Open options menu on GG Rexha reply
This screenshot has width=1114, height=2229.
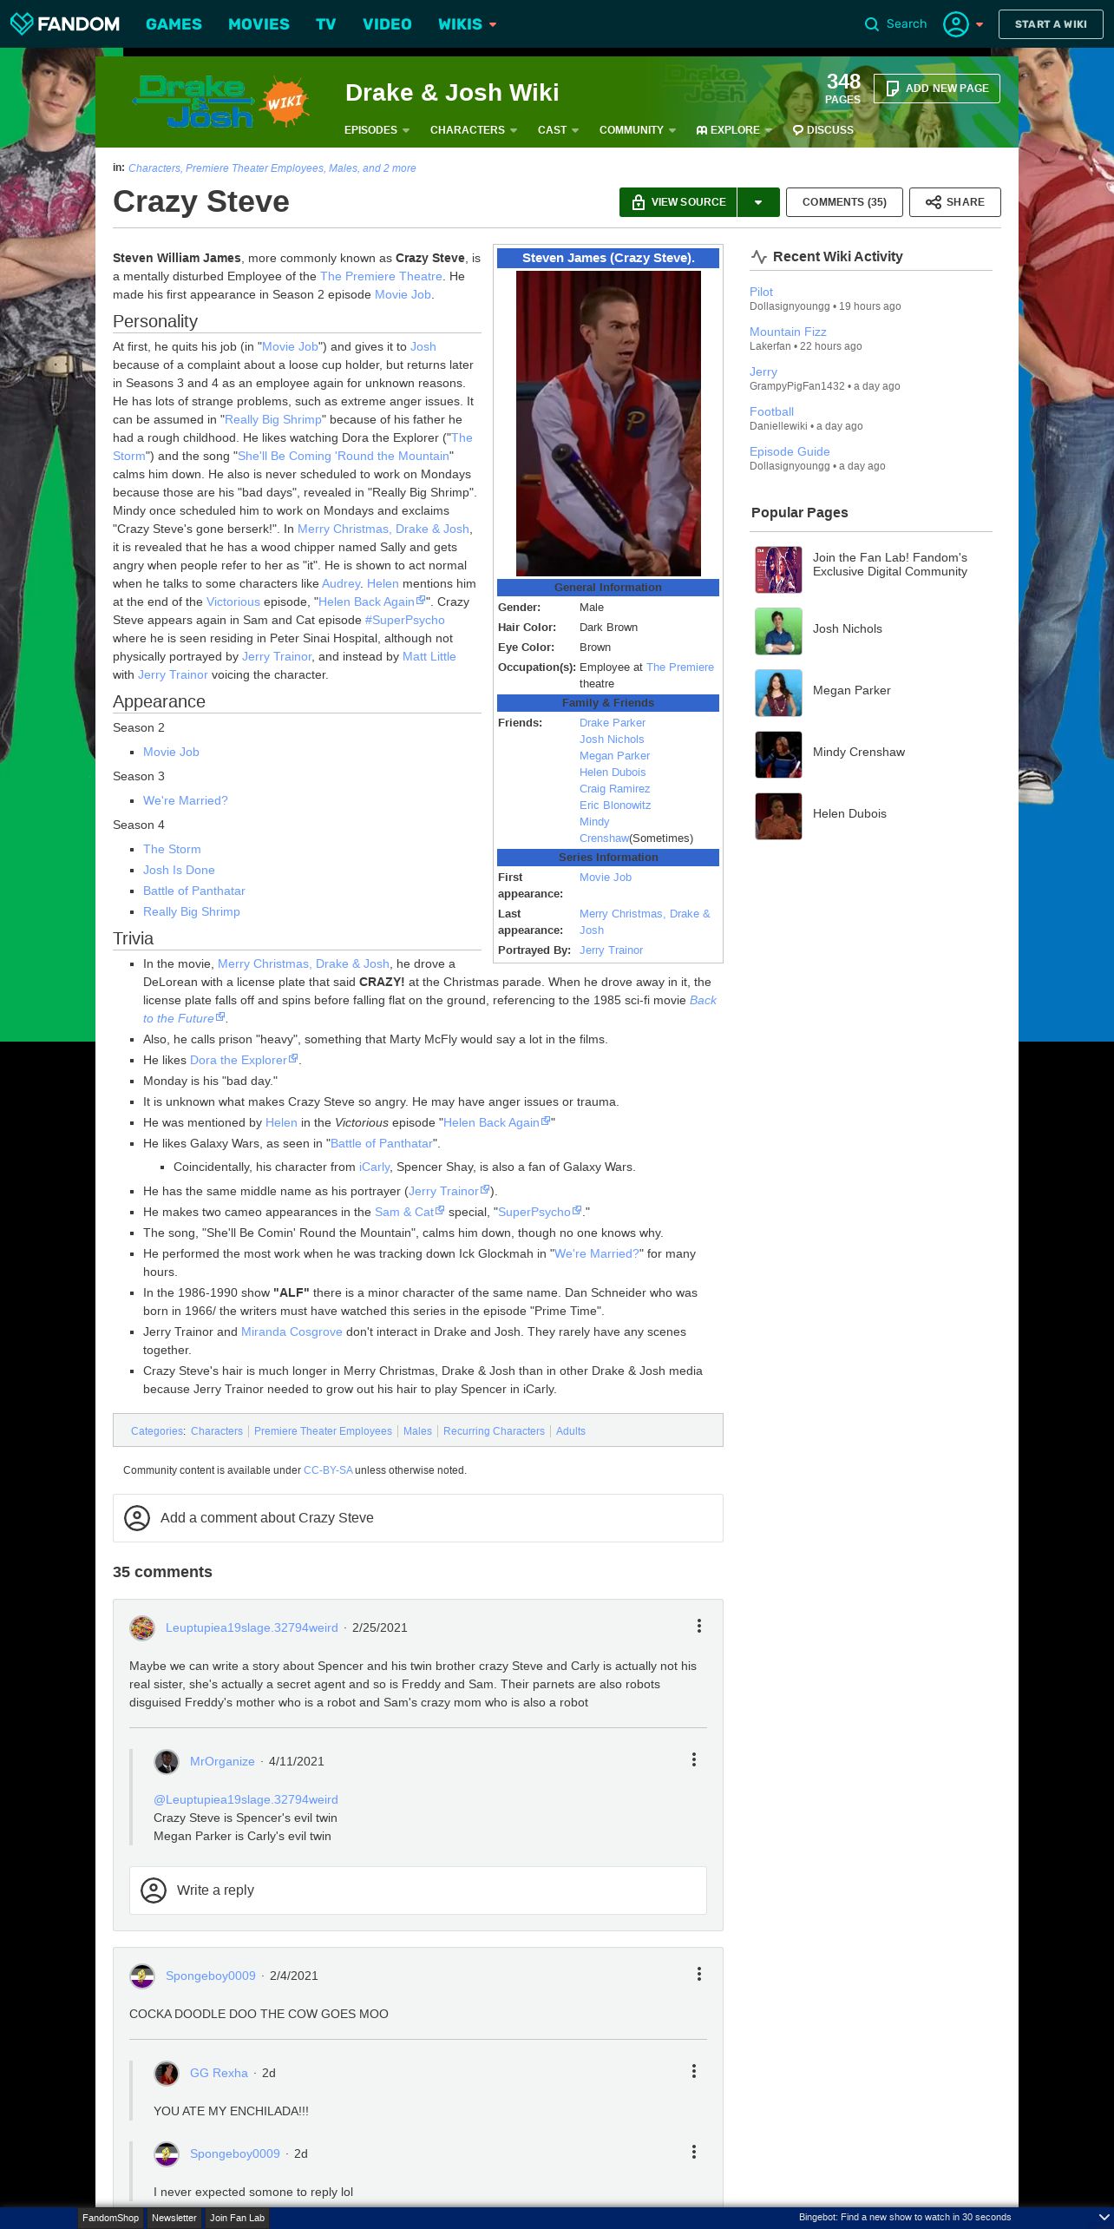(694, 2071)
